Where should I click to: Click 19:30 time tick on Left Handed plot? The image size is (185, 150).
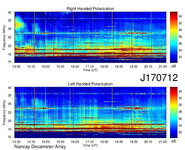pos(133,142)
